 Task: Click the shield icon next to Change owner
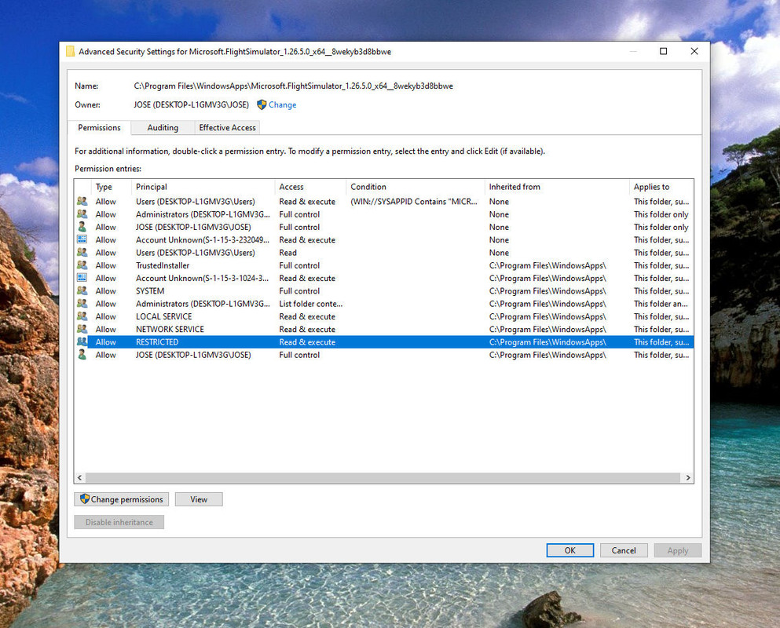point(262,104)
